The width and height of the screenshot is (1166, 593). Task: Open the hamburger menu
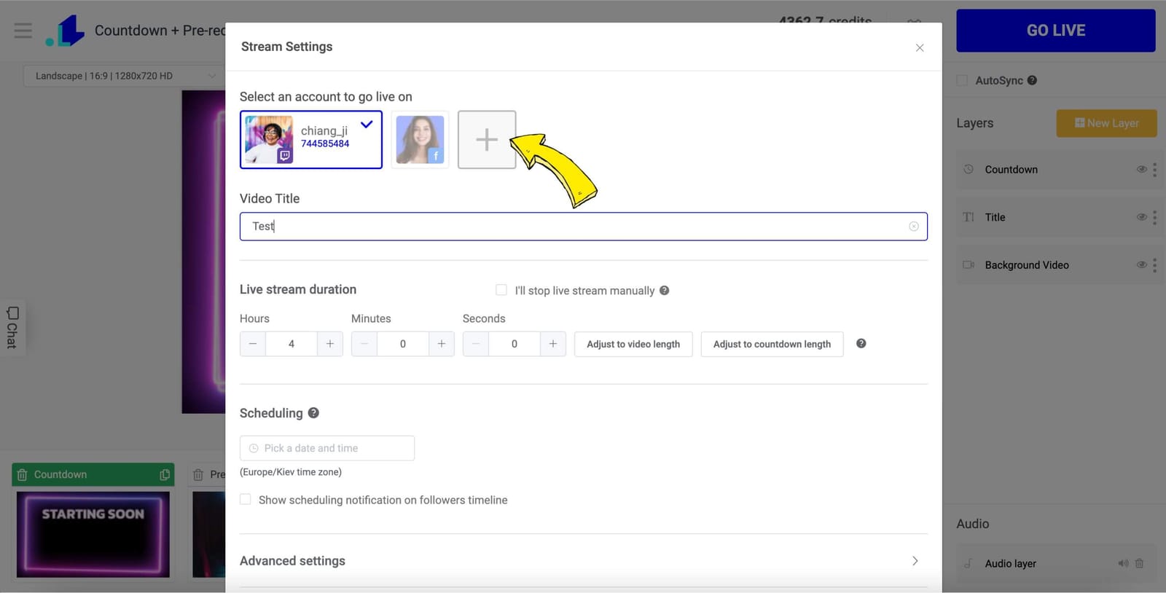23,31
